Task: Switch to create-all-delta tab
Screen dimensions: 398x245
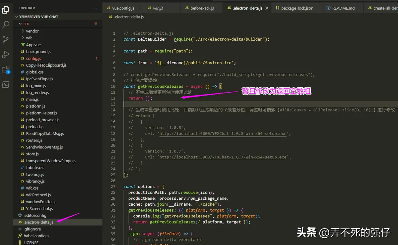Action: point(381,8)
